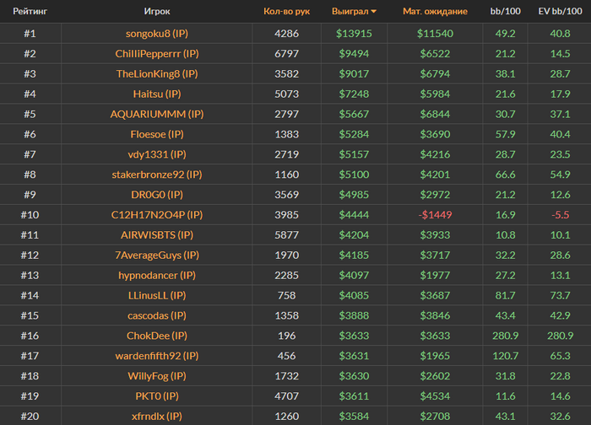The height and width of the screenshot is (425, 591).
Task: Open ChokDee player link
Action: point(156,336)
